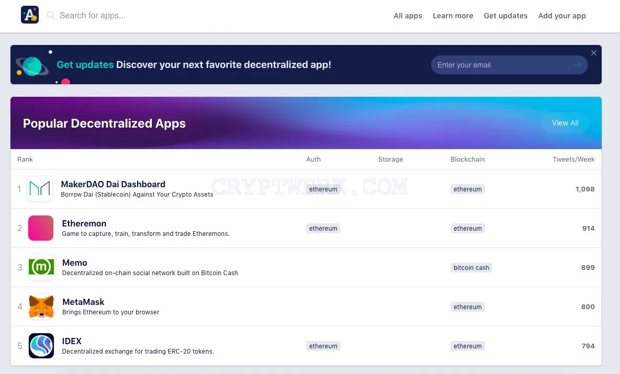Sort by Tweets/Week column header
Viewport: 620px width, 374px height.
573,160
